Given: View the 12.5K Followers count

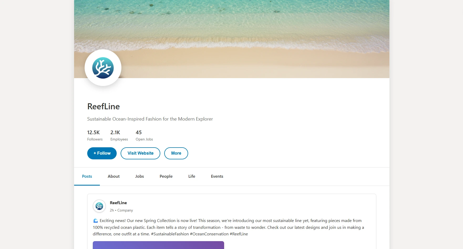Looking at the screenshot, I should [95, 136].
